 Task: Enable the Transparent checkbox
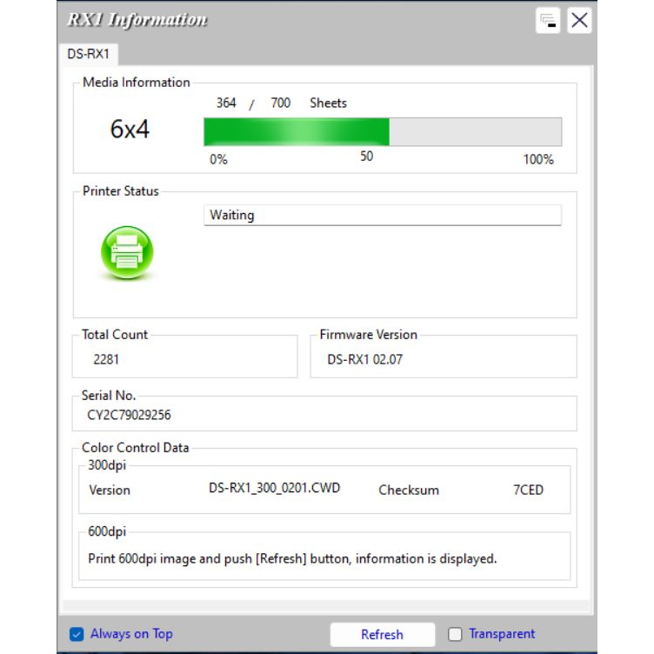point(455,634)
